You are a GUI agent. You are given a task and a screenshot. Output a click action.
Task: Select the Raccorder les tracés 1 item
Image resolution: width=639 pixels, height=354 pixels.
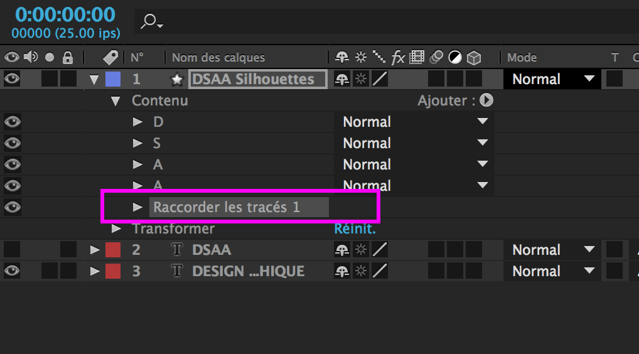(x=227, y=207)
